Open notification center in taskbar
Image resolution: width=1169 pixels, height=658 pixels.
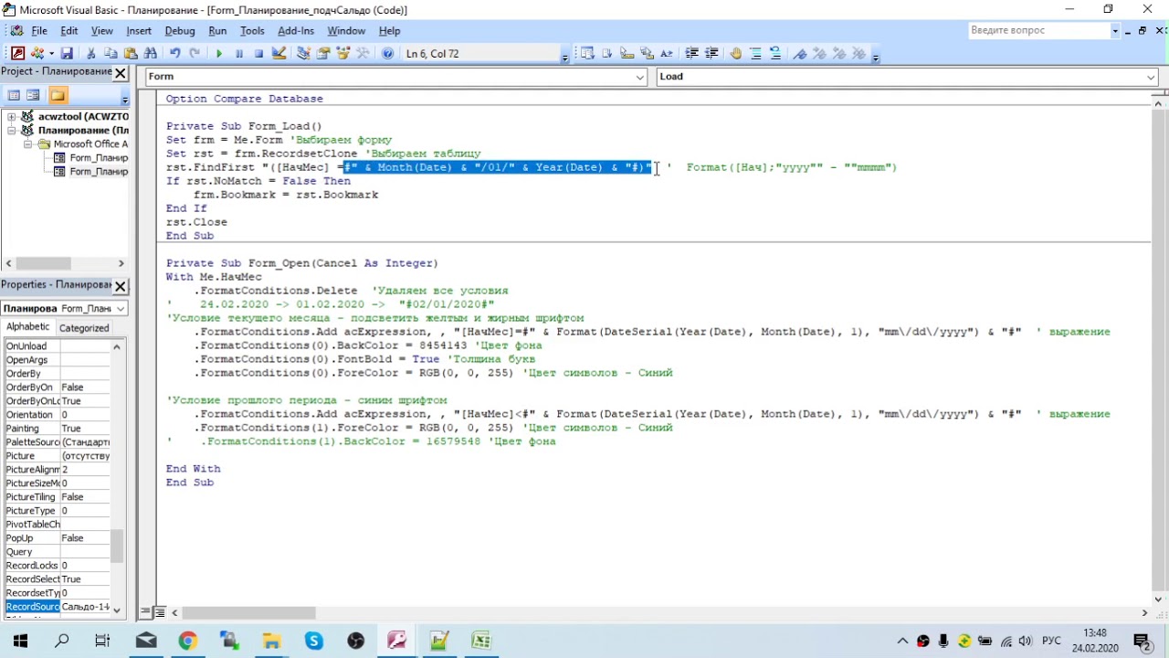pos(1142,641)
